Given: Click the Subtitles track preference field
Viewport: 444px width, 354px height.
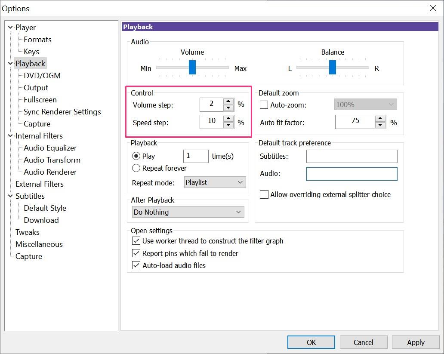Looking at the screenshot, I should click(x=351, y=156).
